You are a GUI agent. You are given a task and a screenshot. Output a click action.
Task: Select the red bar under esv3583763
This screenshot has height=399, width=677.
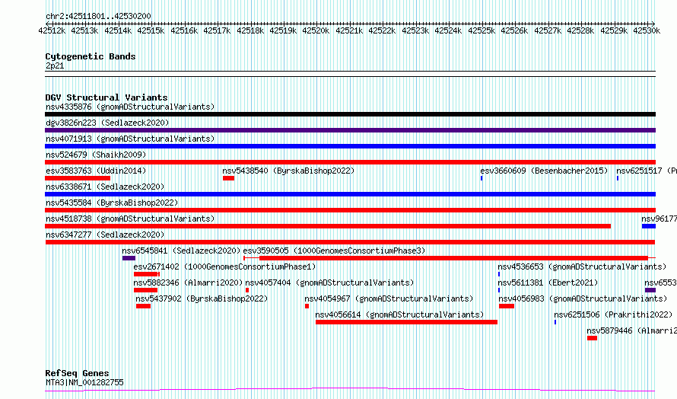78,178
